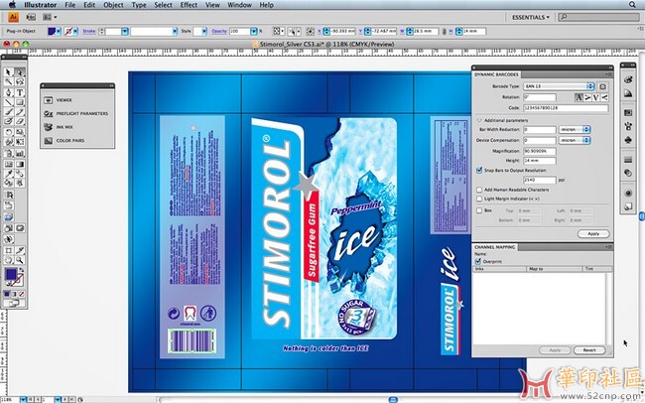
Task: Switch to Dynamic Barcodes tab
Action: click(496, 74)
